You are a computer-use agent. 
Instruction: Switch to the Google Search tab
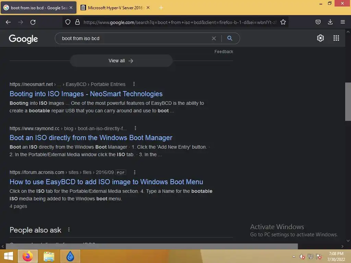(x=38, y=8)
